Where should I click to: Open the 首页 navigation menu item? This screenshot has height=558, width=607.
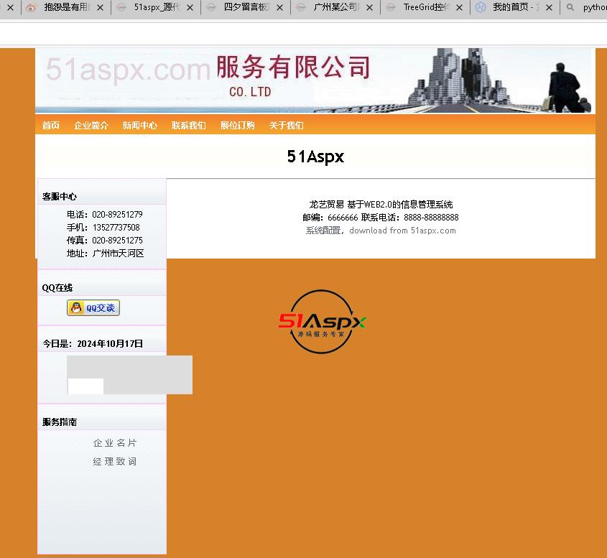click(51, 126)
